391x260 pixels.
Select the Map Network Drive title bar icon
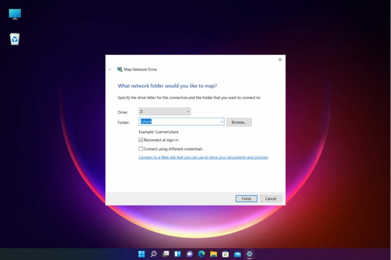(120, 69)
